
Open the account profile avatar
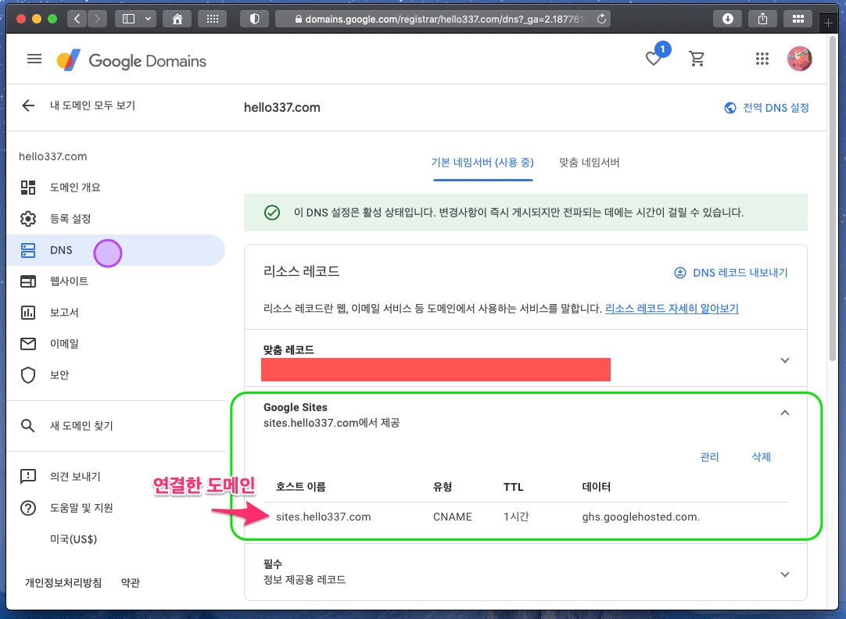pos(800,59)
